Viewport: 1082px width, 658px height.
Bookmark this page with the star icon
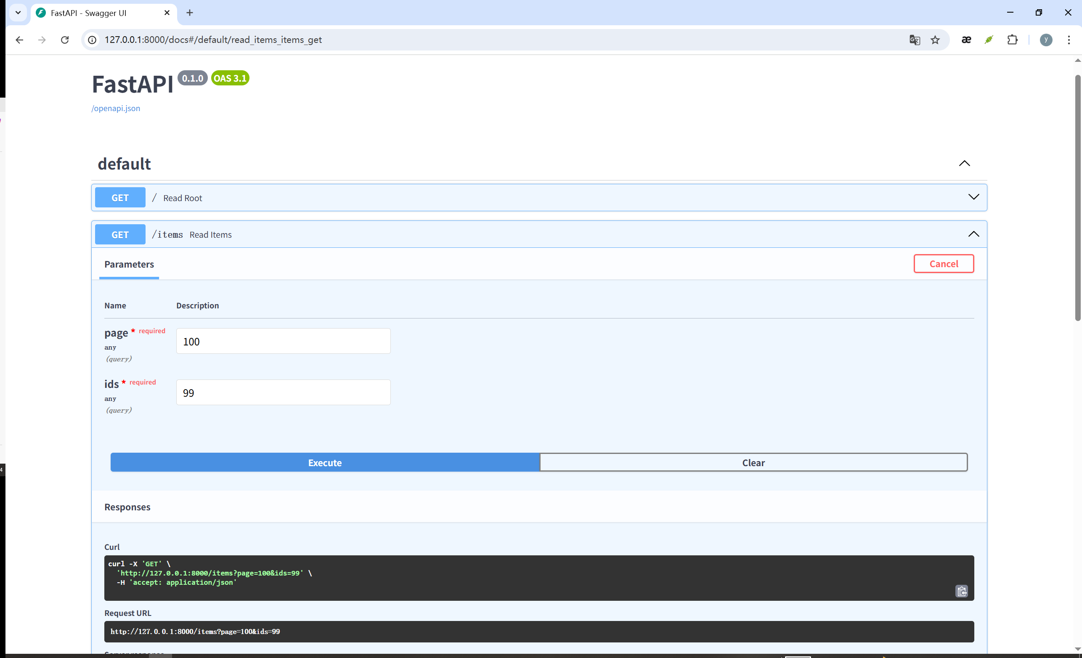pos(935,40)
